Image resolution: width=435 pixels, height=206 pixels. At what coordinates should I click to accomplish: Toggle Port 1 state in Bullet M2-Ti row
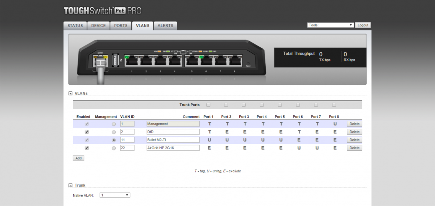coord(209,140)
